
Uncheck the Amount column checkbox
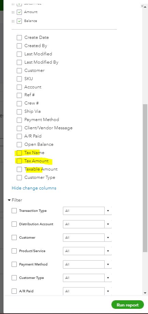pyautogui.click(x=19, y=12)
